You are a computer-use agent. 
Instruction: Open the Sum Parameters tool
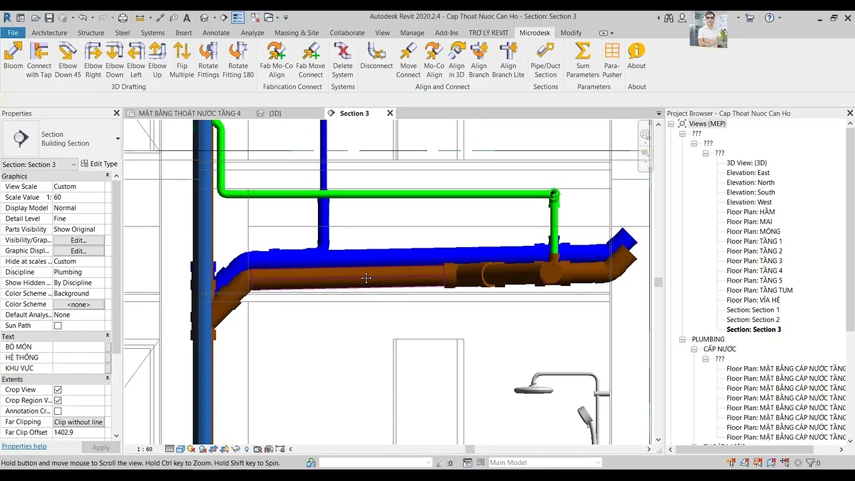point(582,60)
